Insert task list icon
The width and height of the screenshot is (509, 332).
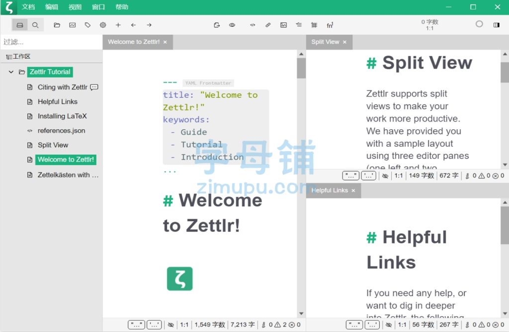tap(299, 25)
